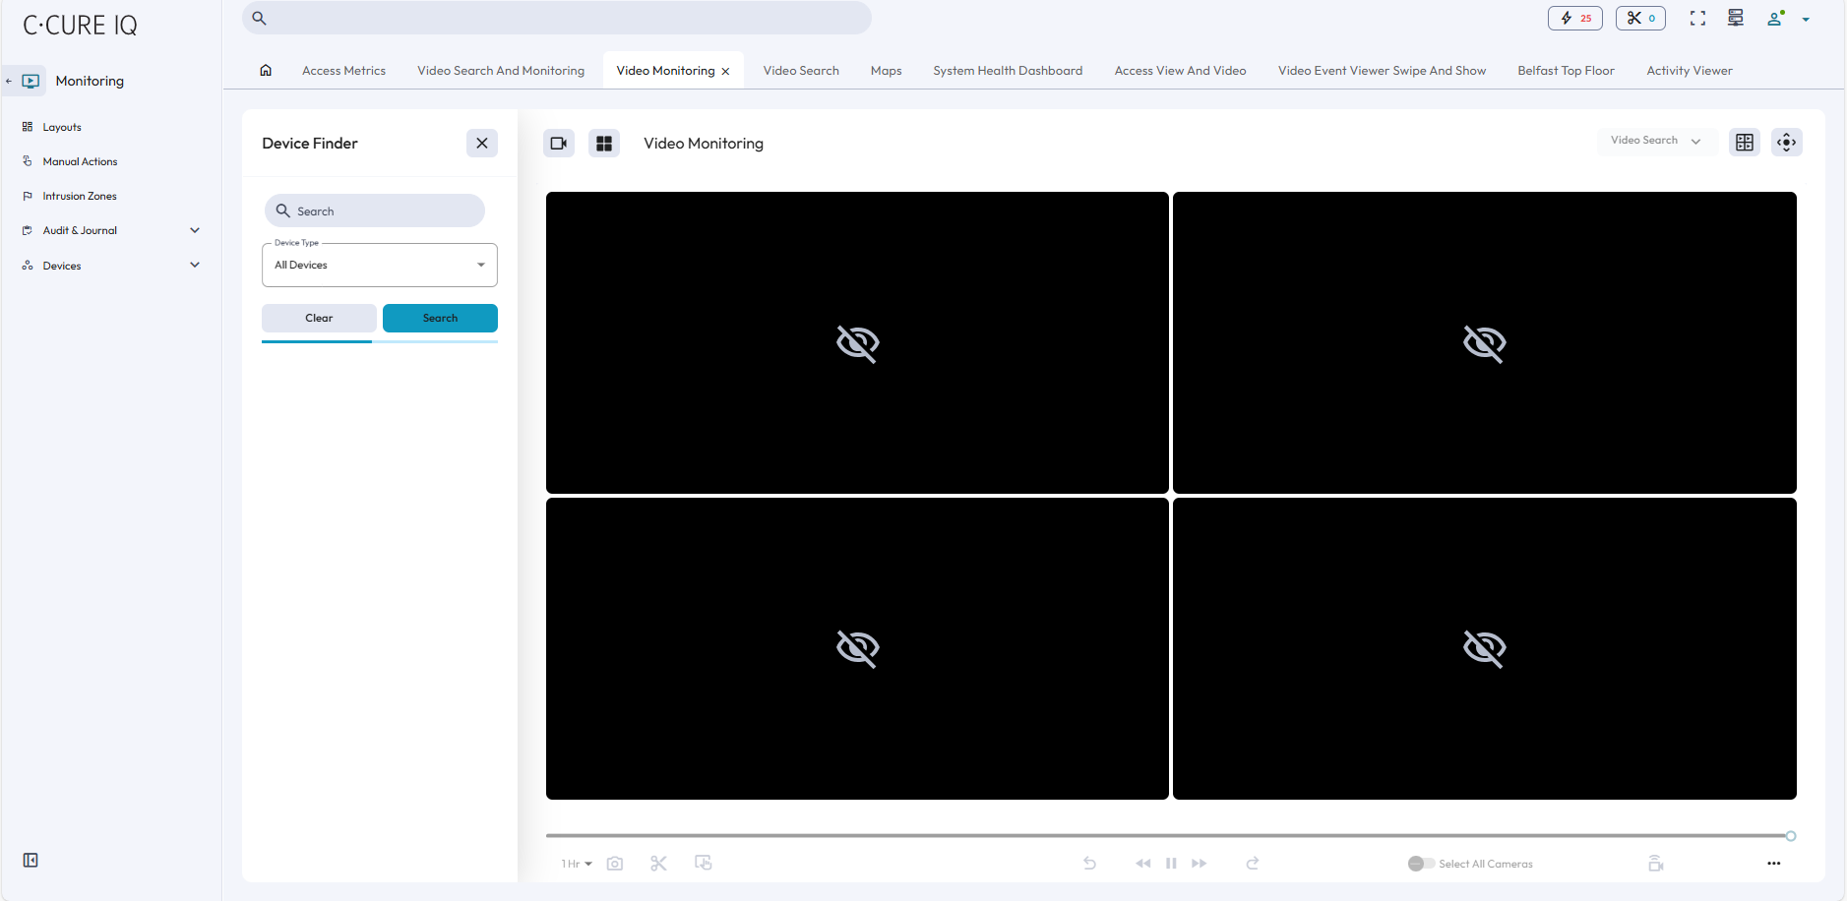Select the clip scissors tool in playback bar
1847x901 pixels.
click(x=658, y=863)
